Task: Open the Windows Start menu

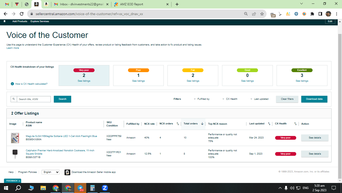Action: 6,188
